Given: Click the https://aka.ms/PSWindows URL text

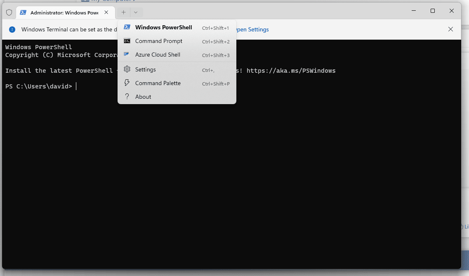Looking at the screenshot, I should coord(291,71).
